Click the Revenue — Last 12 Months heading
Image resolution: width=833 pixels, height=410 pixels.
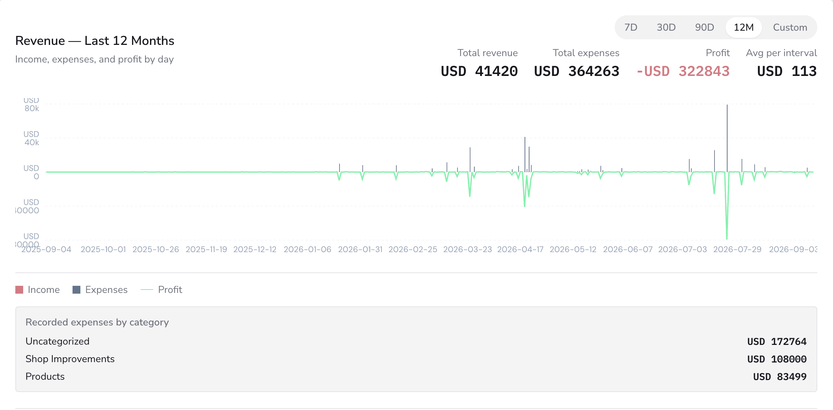coord(95,40)
